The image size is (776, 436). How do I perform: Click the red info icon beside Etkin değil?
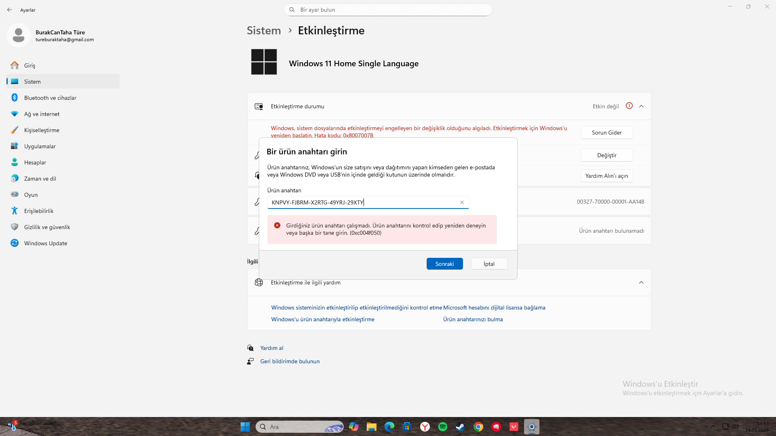point(629,106)
